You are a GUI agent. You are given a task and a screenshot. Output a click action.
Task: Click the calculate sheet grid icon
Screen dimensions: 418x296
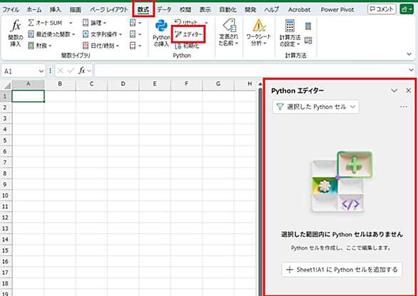pos(308,41)
